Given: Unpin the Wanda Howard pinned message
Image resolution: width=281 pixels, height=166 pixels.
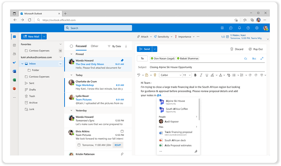Looking at the screenshot, I should tap(122, 60).
